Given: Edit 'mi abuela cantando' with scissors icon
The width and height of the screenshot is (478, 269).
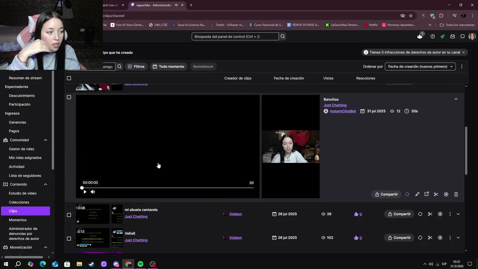Looking at the screenshot, I should pyautogui.click(x=430, y=214).
